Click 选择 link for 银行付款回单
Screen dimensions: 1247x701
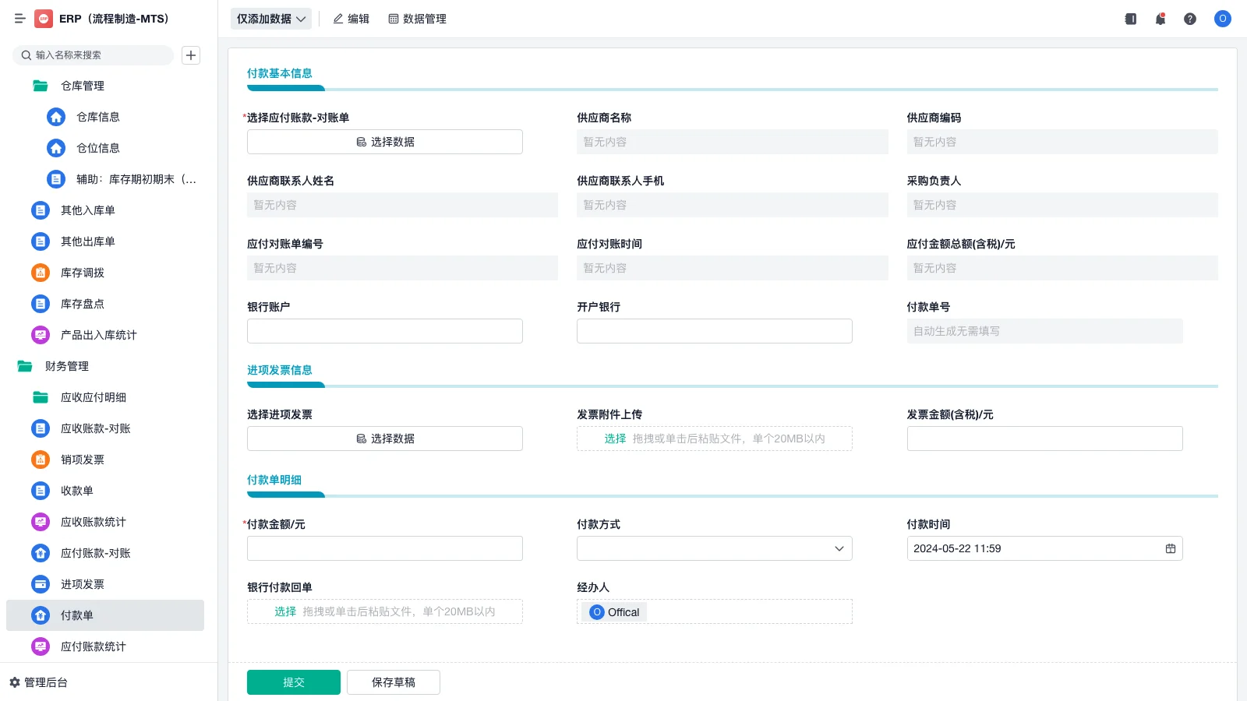(x=285, y=611)
